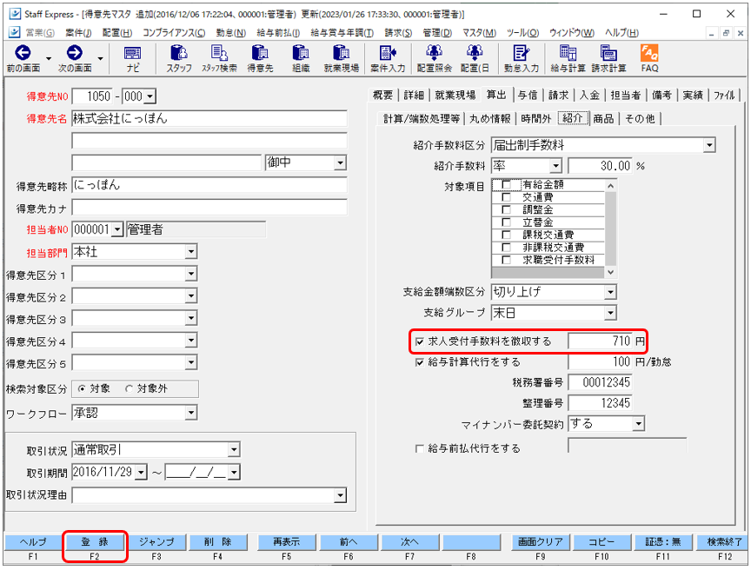Switch to the 丸め情報 sub-tab
The width and height of the screenshot is (751, 570).
click(490, 119)
